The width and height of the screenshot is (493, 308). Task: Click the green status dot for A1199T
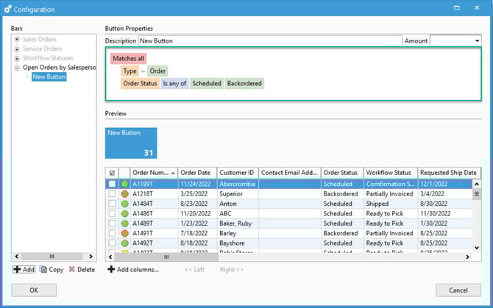click(x=124, y=184)
